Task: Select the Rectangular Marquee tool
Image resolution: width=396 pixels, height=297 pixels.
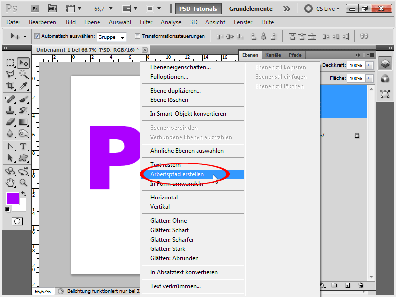Action: [x=10, y=63]
